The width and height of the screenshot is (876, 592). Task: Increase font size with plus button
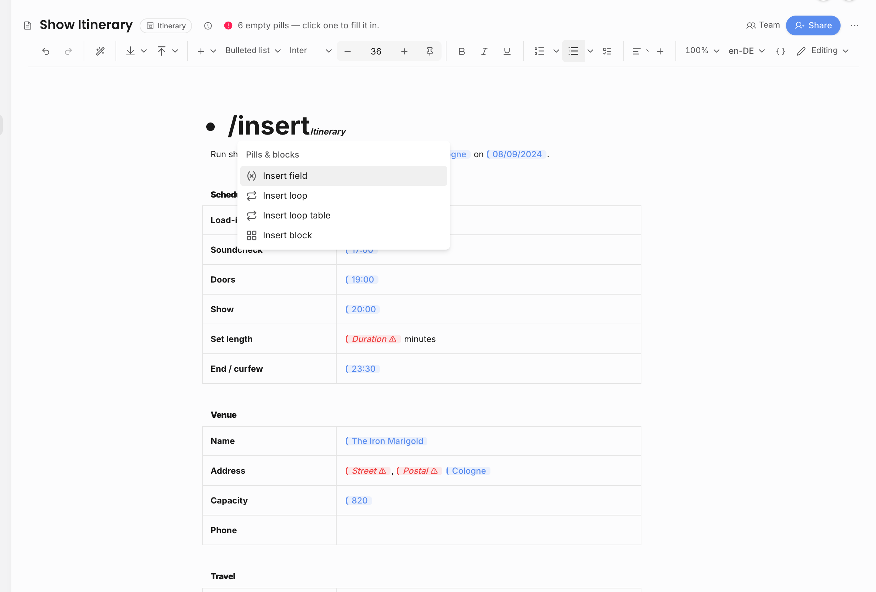tap(404, 51)
